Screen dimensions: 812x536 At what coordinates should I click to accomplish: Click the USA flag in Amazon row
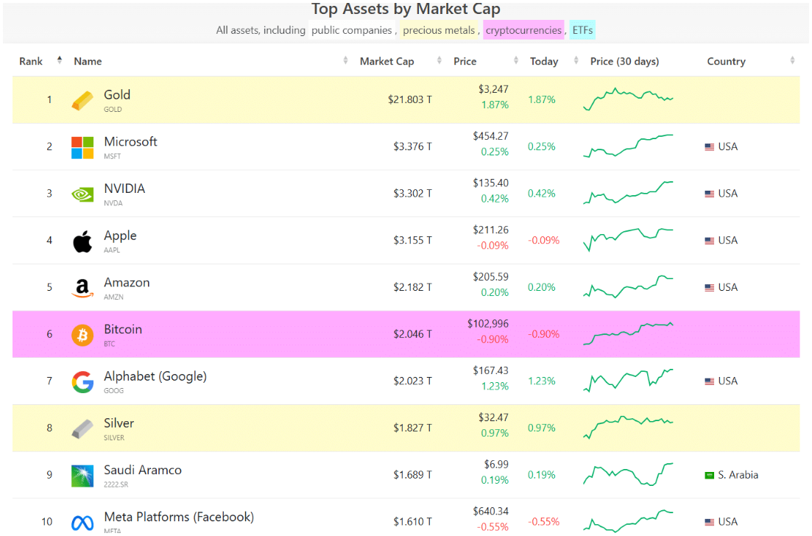tap(710, 287)
